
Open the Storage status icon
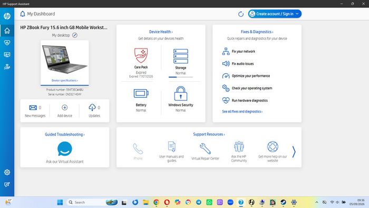point(181,56)
